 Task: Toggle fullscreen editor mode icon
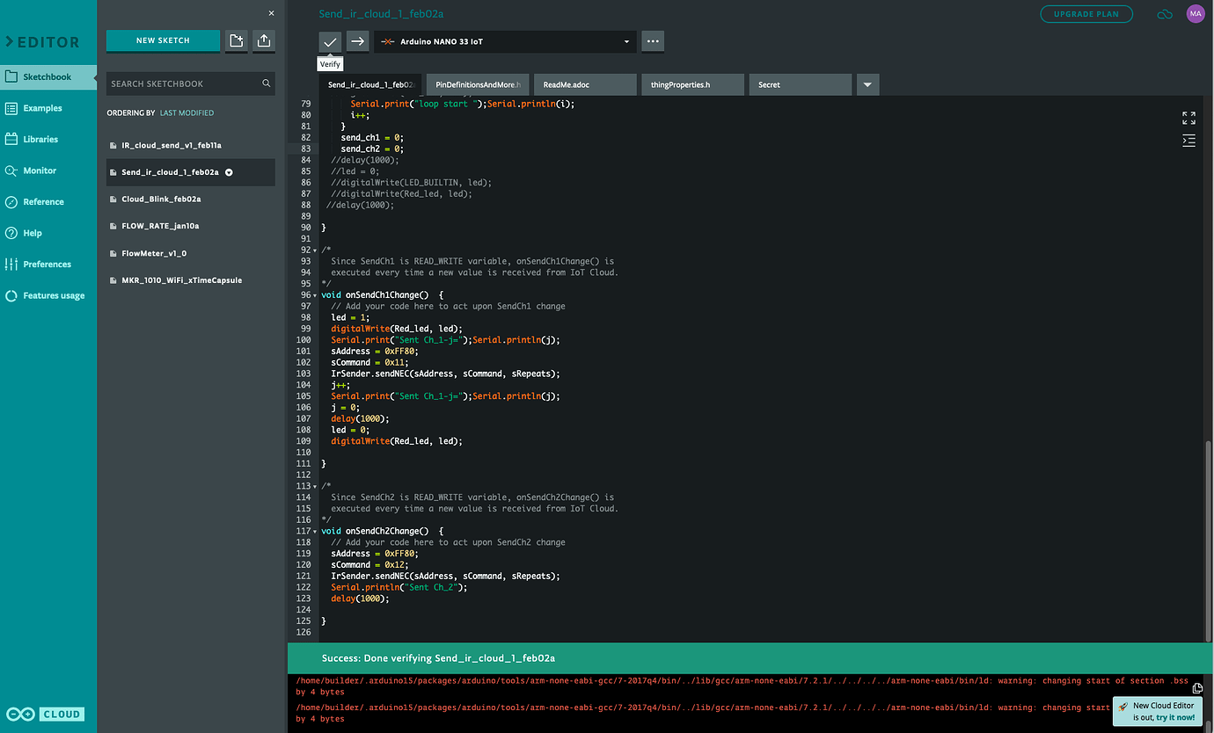1188,118
